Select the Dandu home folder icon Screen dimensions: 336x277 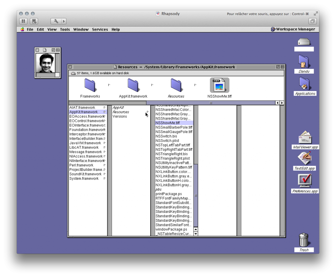point(304,61)
